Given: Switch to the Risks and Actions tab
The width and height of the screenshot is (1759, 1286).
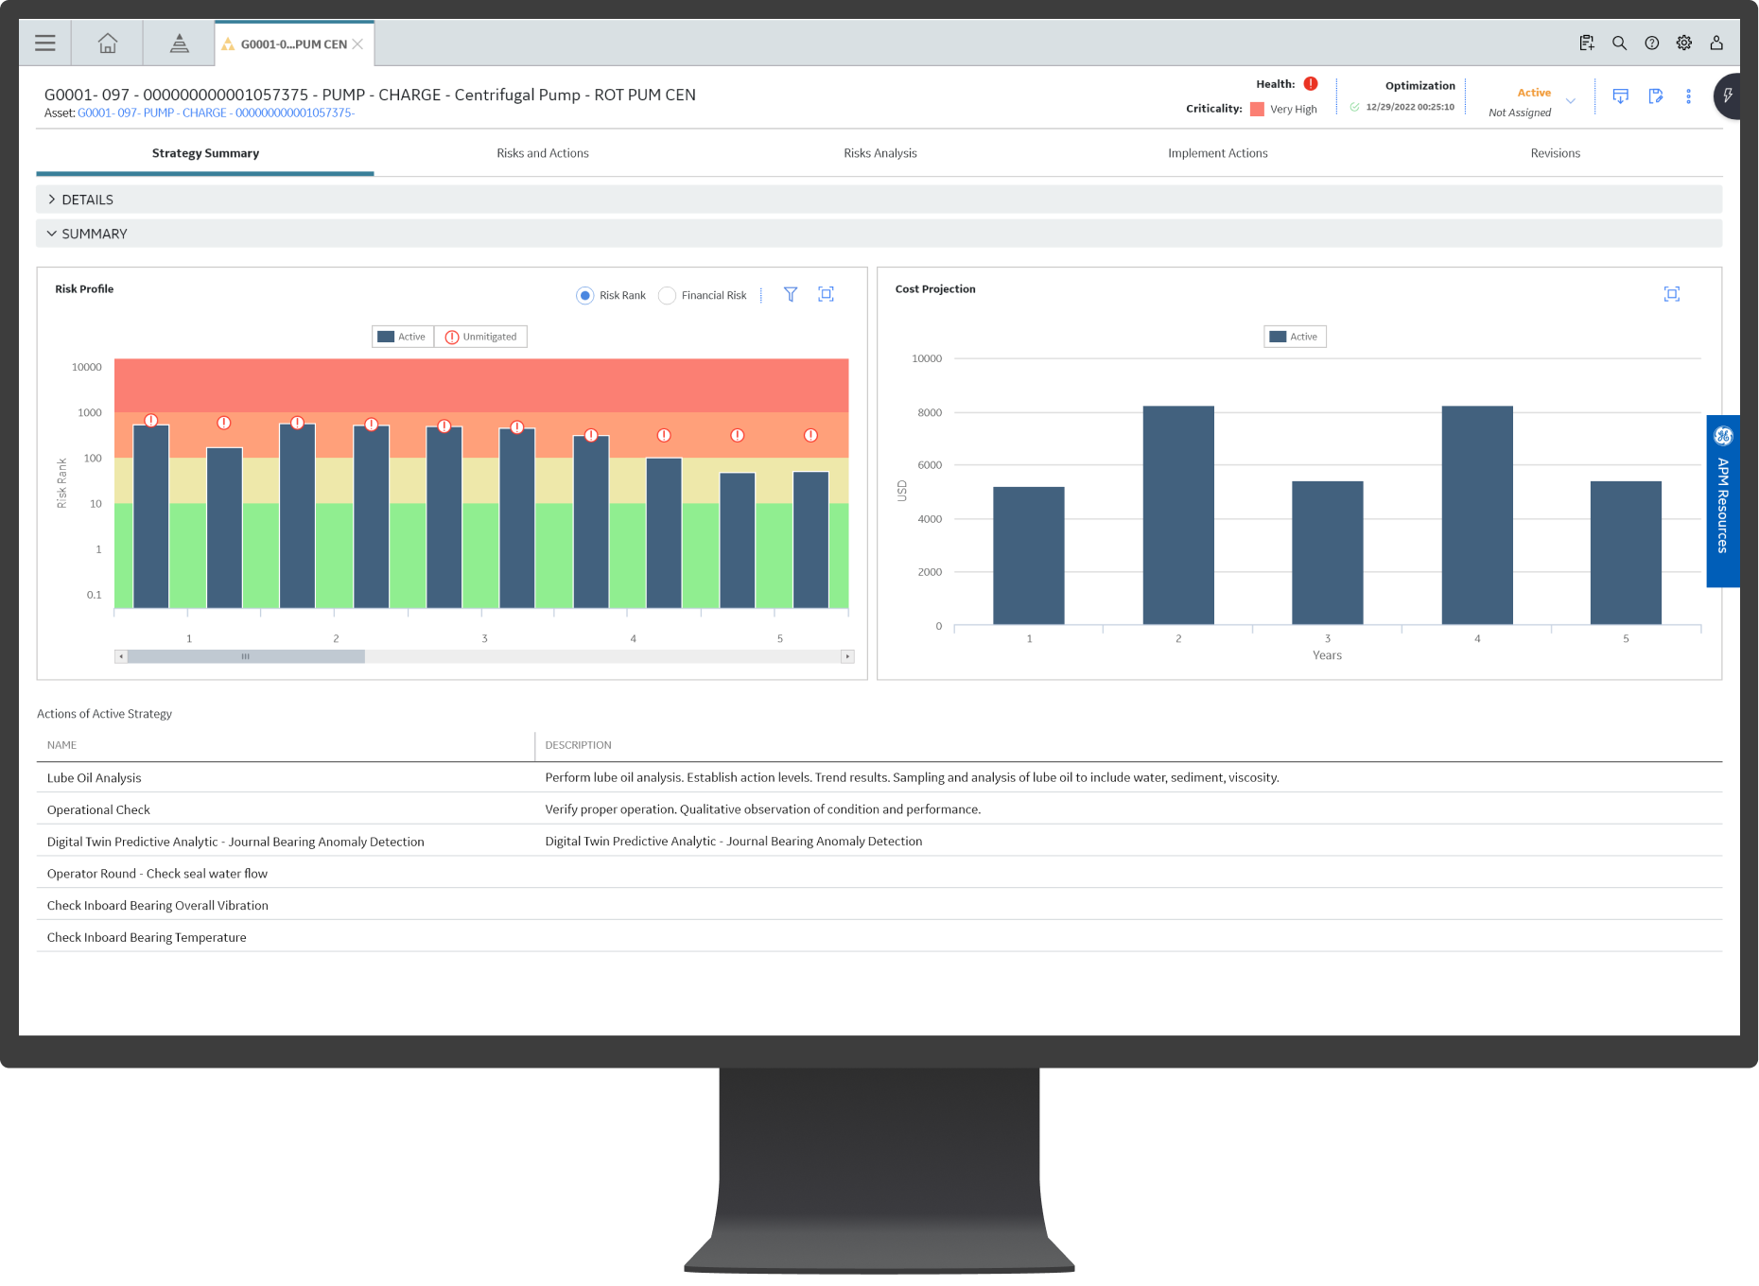Looking at the screenshot, I should click(542, 153).
